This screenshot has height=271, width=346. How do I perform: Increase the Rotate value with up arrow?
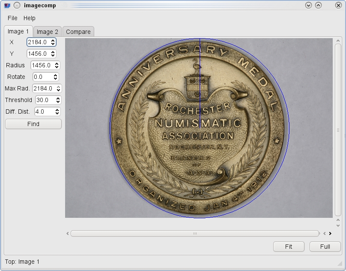click(55, 75)
